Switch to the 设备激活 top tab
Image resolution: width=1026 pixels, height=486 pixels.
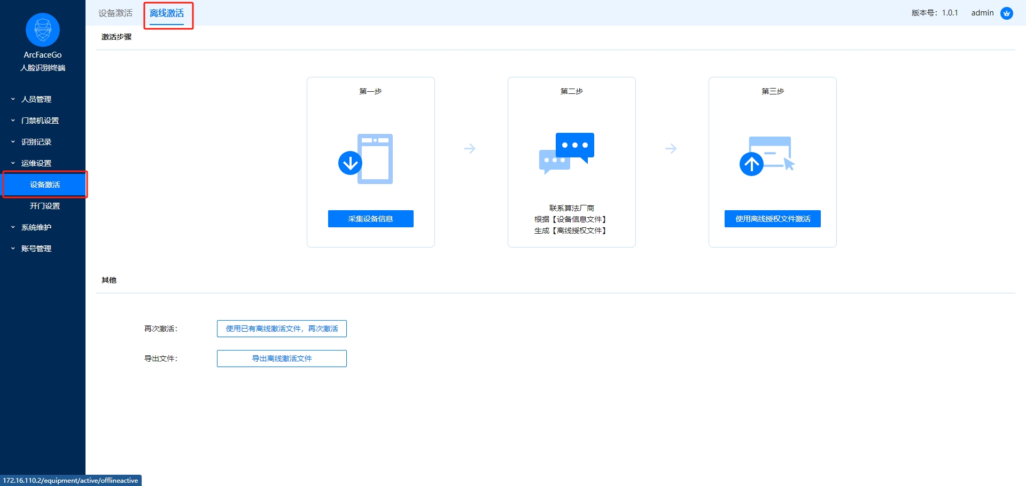tap(115, 13)
